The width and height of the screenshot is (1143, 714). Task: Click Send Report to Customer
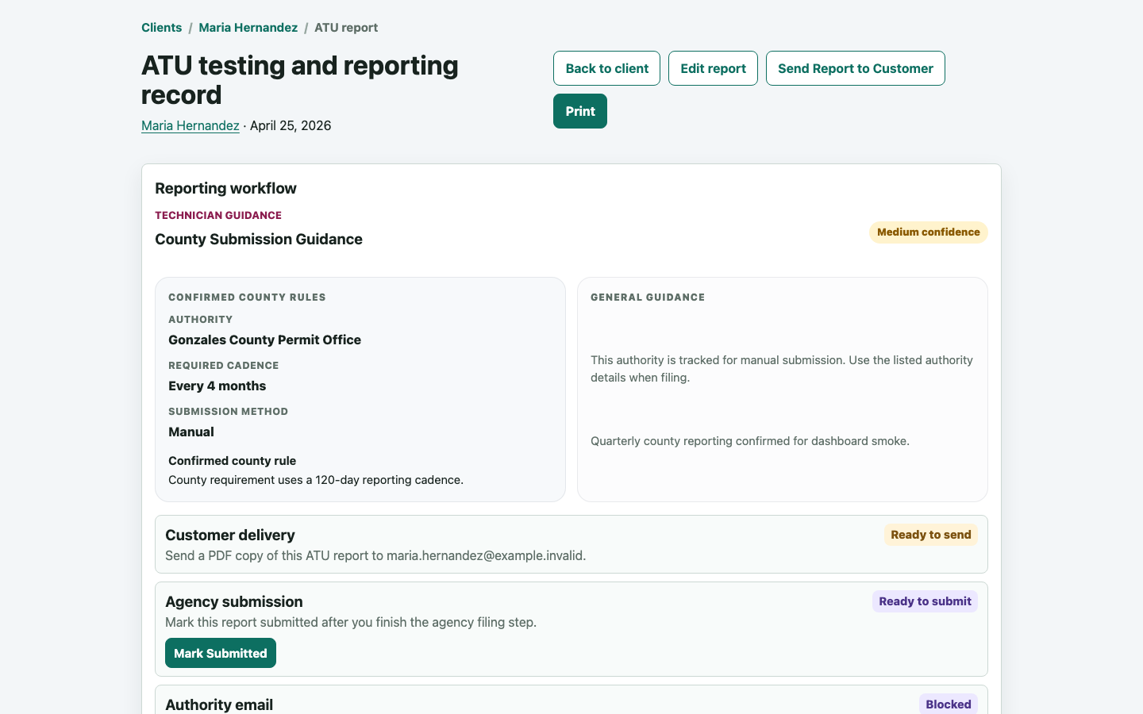coord(855,68)
